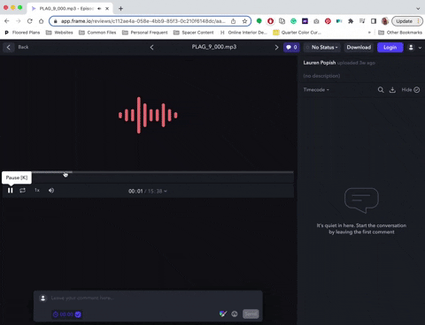Image resolution: width=425 pixels, height=325 pixels.
Task: Open Other Bookmarks folder
Action: 400,33
